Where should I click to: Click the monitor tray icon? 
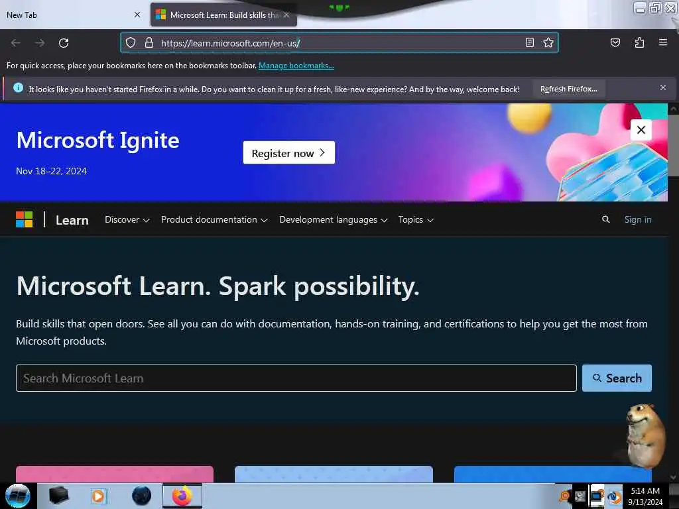pos(597,496)
